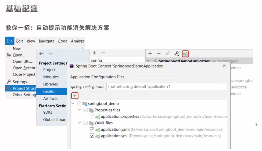Toggle the springboot_demo checkbox

pyautogui.click(x=79, y=103)
